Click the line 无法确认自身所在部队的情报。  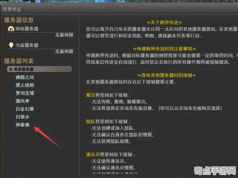point(122,135)
